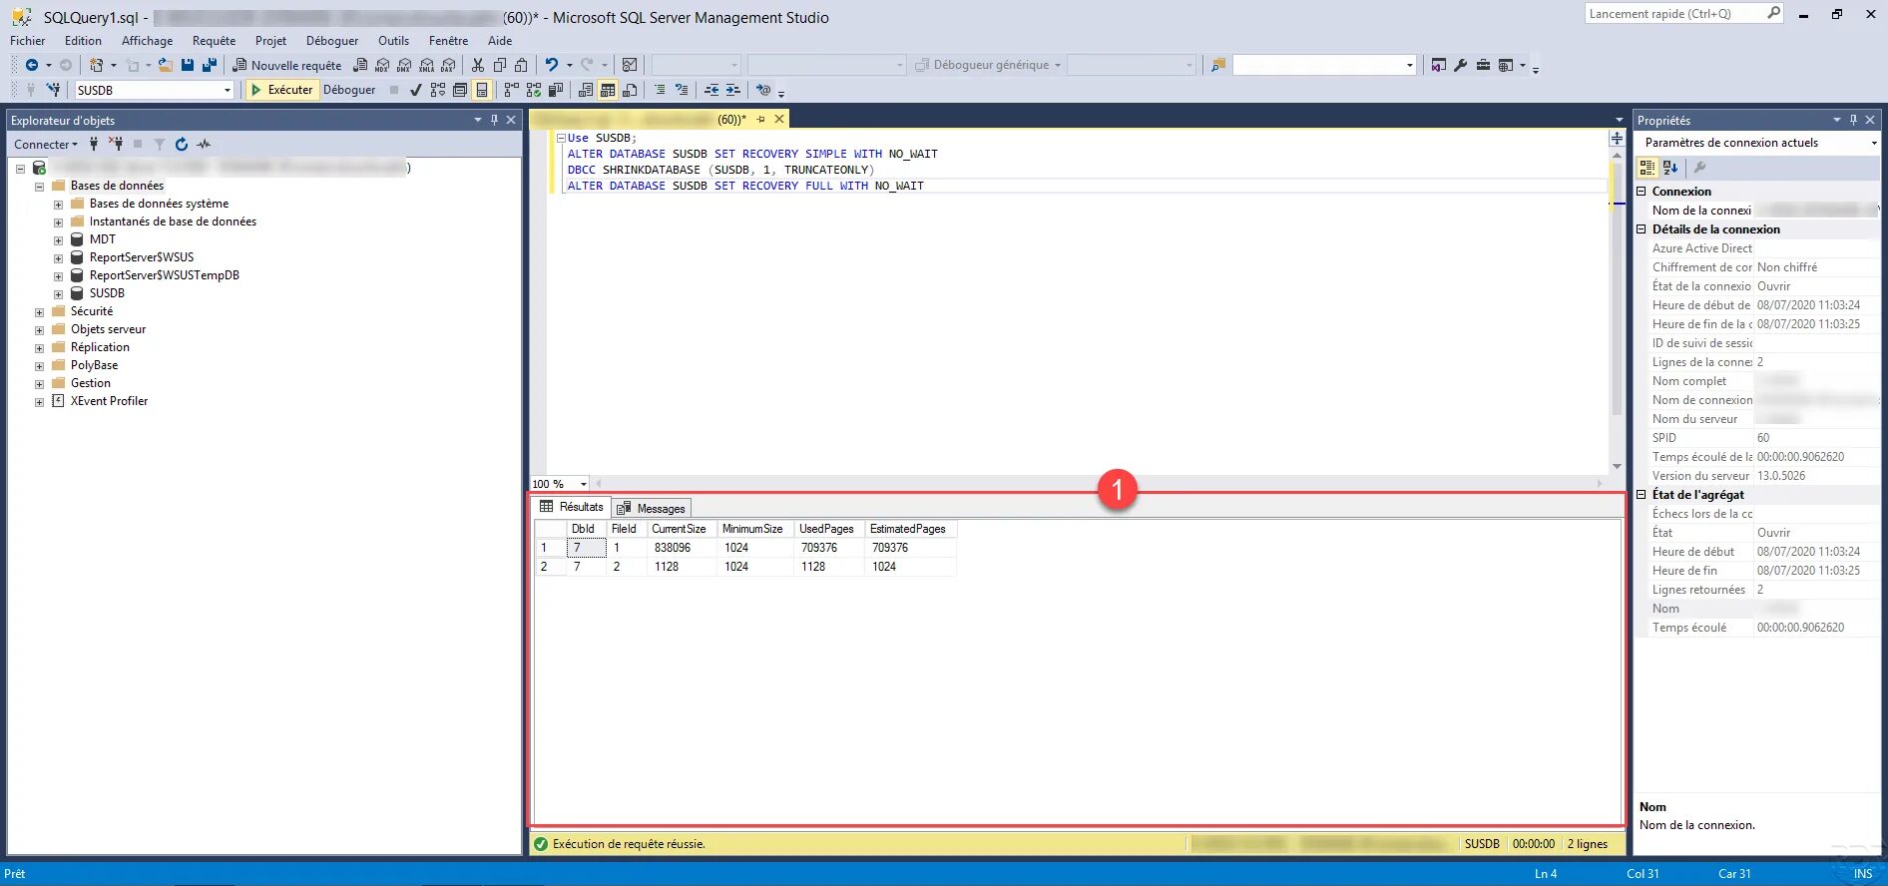This screenshot has height=886, width=1888.
Task: Toggle include live query statistics icon
Action: [x=534, y=90]
